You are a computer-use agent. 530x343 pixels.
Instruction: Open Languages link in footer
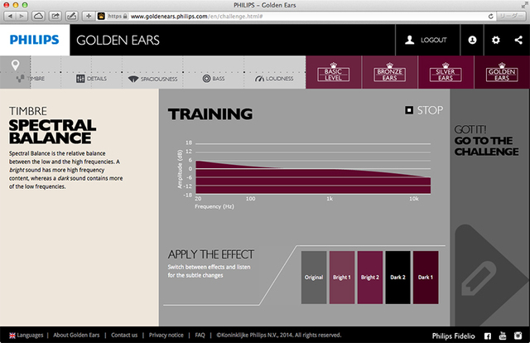(x=30, y=336)
